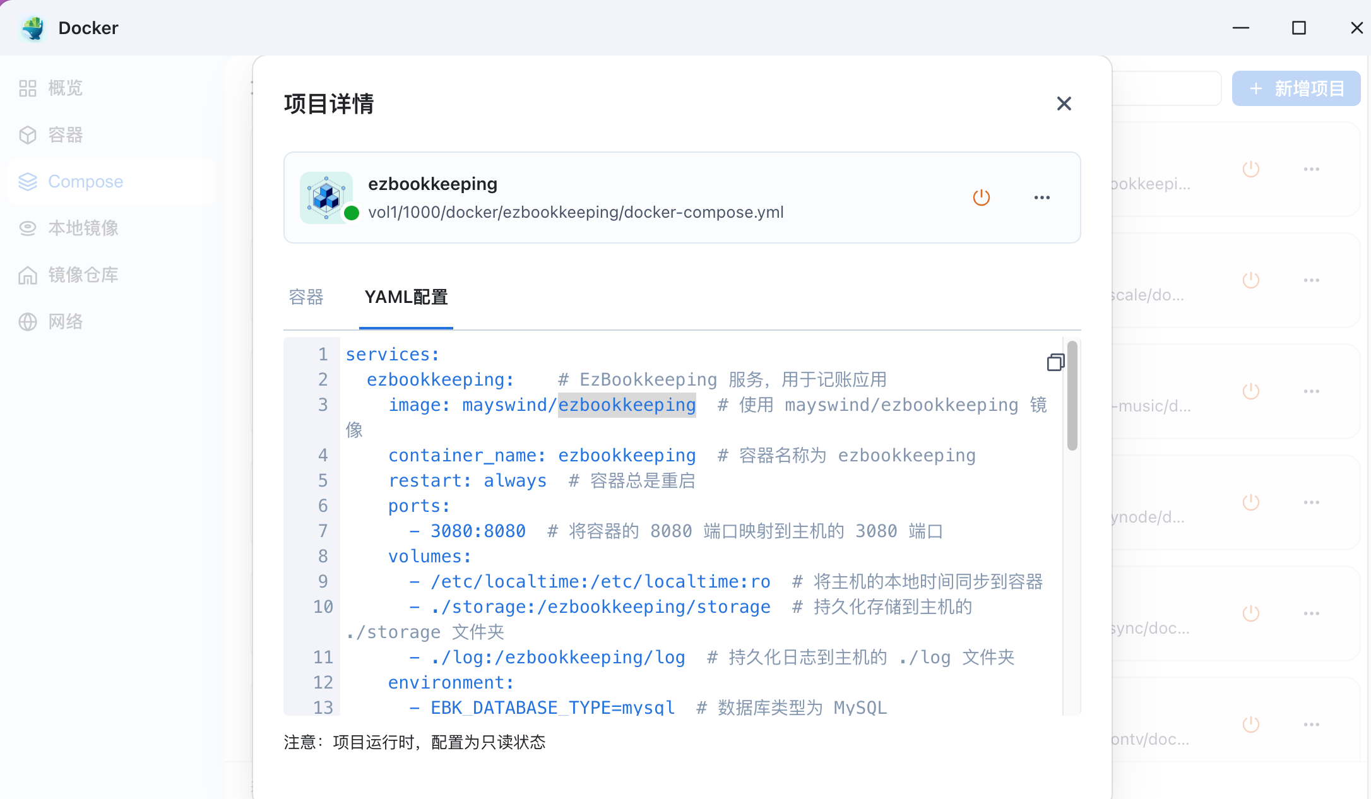Image resolution: width=1371 pixels, height=799 pixels.
Task: Toggle power on the jellyfin-music project
Action: [x=1250, y=391]
